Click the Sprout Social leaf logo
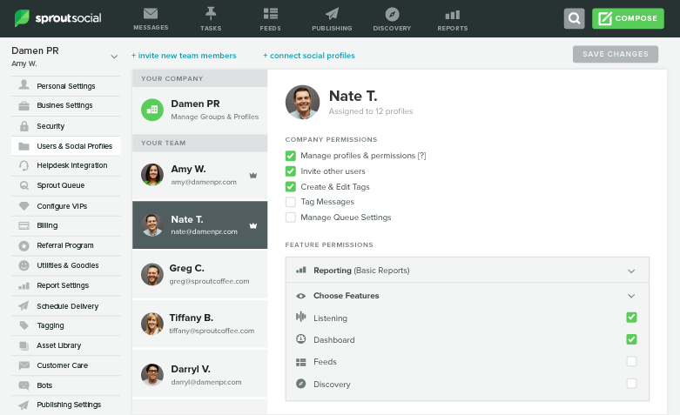Screen dimensions: 680x415 tap(22, 18)
